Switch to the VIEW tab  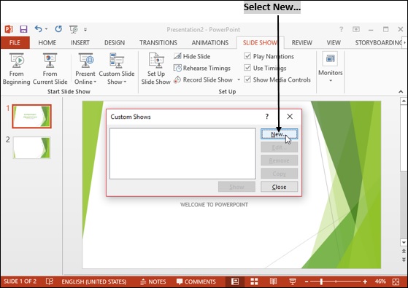[x=334, y=42]
